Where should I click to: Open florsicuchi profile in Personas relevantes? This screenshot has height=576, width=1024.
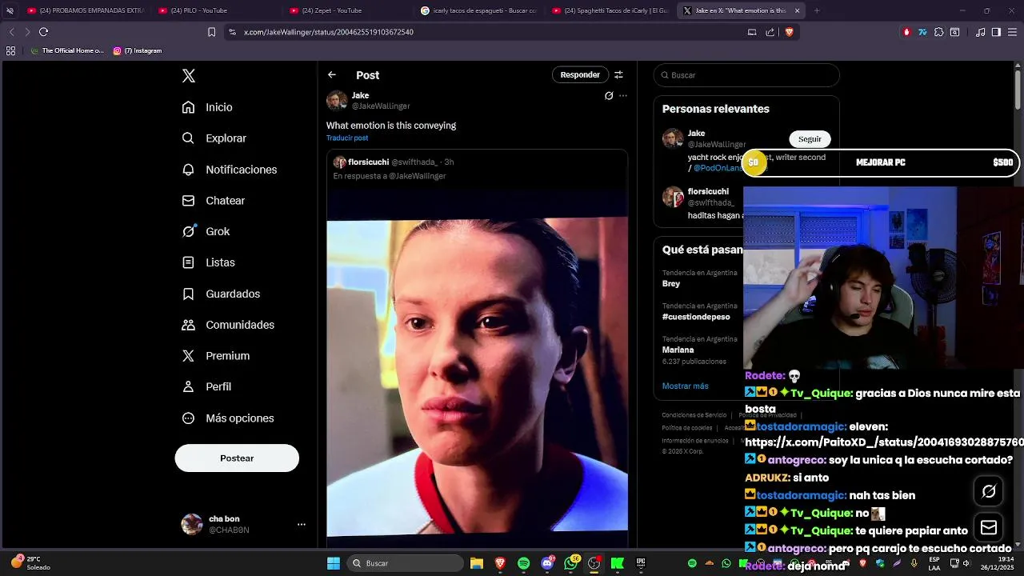(x=708, y=192)
